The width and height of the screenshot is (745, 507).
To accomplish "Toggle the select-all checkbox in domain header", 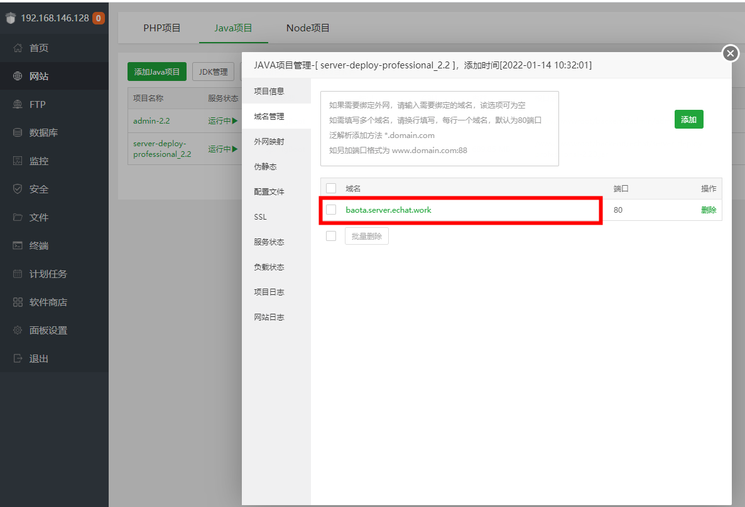I will [x=331, y=188].
